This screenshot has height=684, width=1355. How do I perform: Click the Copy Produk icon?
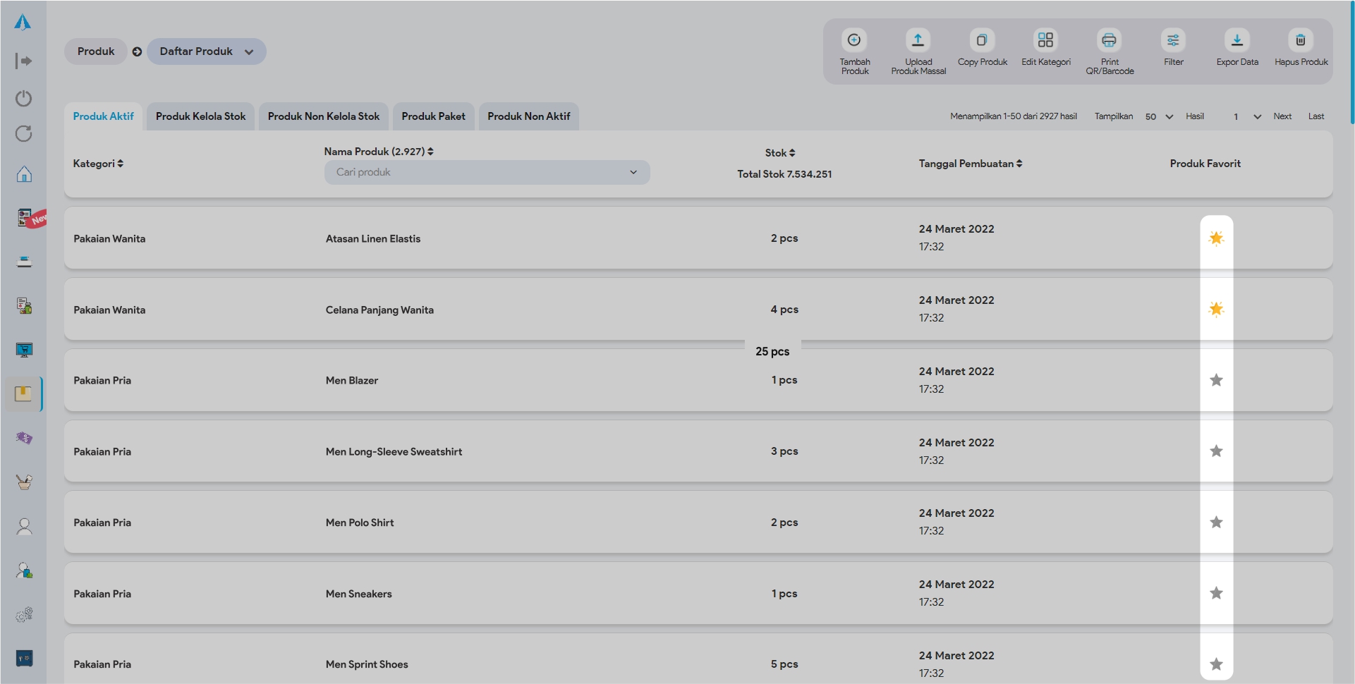[x=982, y=40]
